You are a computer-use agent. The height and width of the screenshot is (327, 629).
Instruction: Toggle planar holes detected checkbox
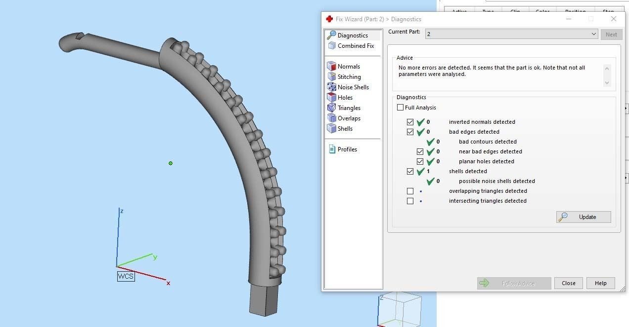(x=420, y=161)
